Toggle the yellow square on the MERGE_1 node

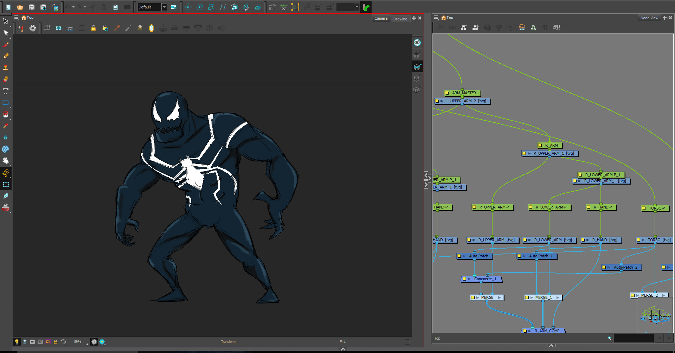(527, 297)
